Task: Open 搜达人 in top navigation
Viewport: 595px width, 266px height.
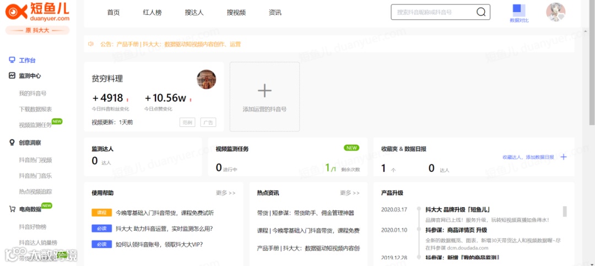Action: tap(194, 13)
